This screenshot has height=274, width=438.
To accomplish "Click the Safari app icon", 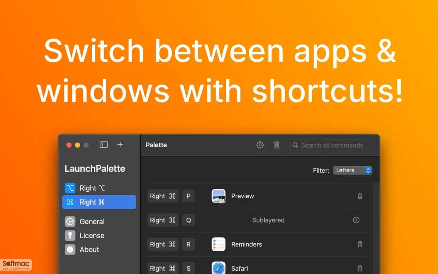I will [218, 268].
